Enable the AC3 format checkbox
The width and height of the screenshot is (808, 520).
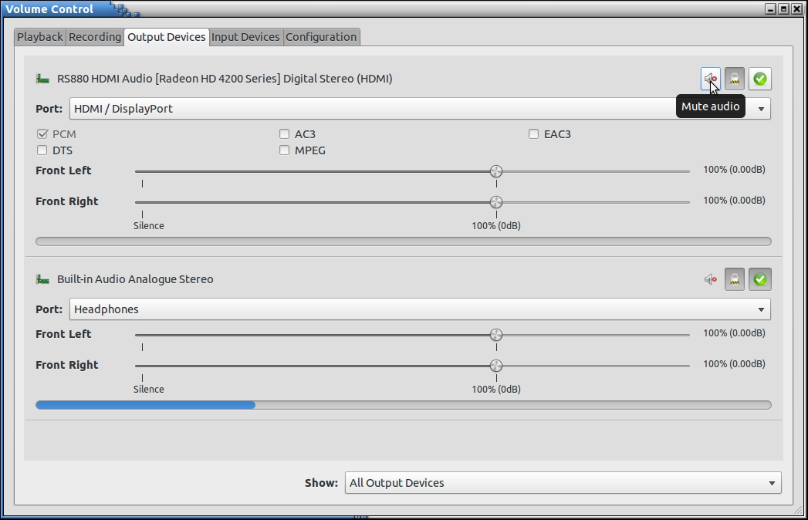(x=285, y=134)
